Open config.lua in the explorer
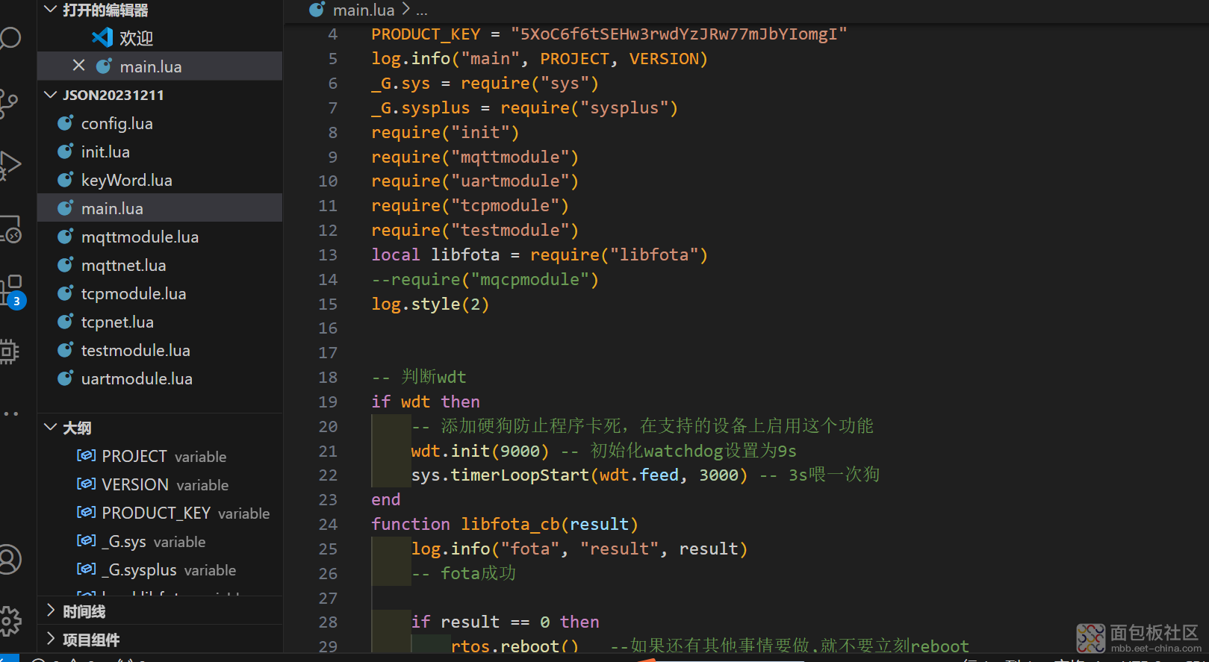The width and height of the screenshot is (1209, 662). [x=160, y=123]
